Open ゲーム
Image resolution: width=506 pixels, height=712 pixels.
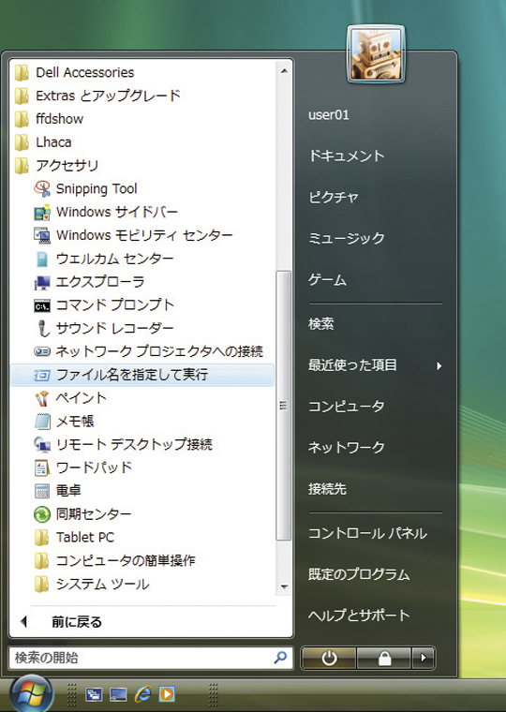point(327,280)
